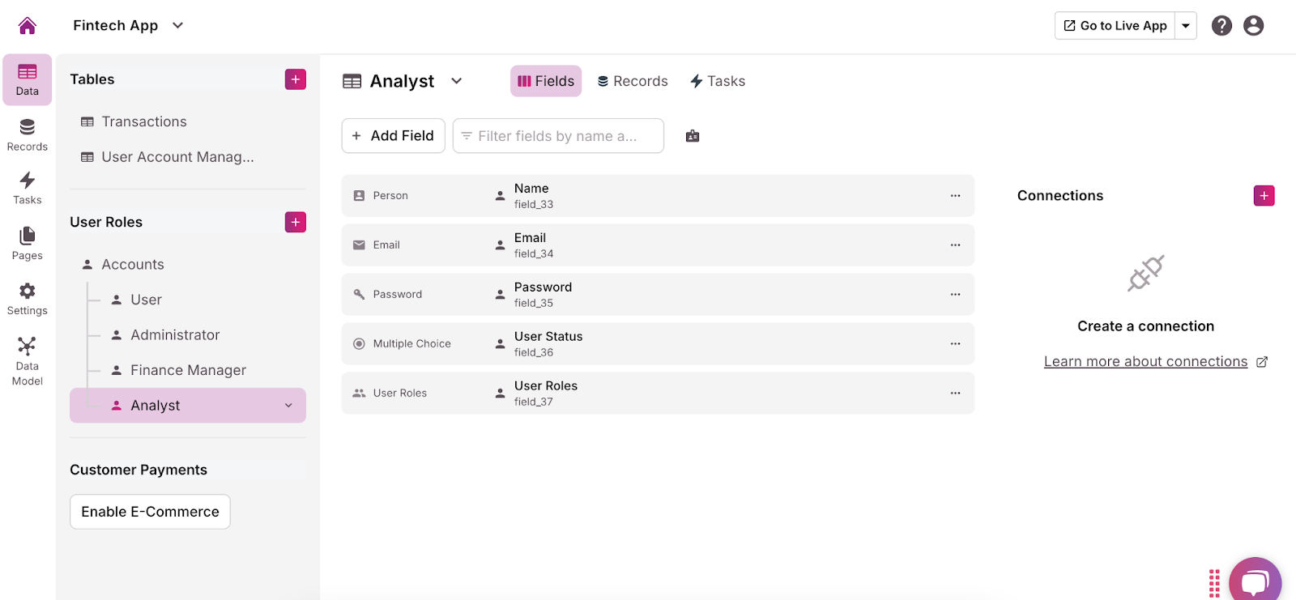Open the Analyst table title dropdown
This screenshot has width=1296, height=600.
click(x=457, y=81)
